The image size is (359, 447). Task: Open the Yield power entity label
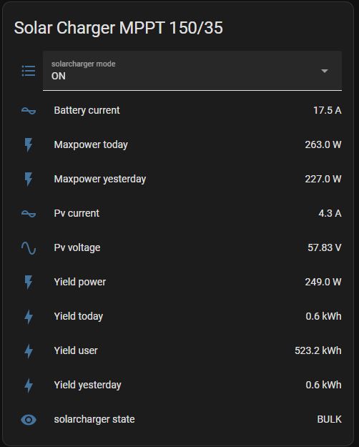click(80, 282)
